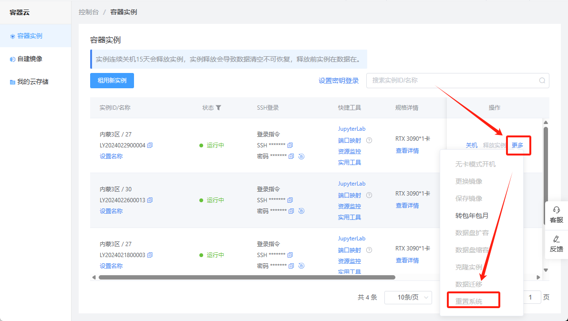View 查看详情 for LY2024022600013
Screen dimensions: 568x321
tap(407, 206)
